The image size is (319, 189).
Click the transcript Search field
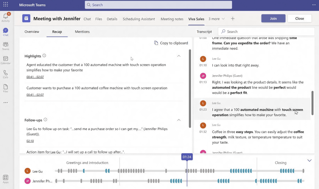268,31
